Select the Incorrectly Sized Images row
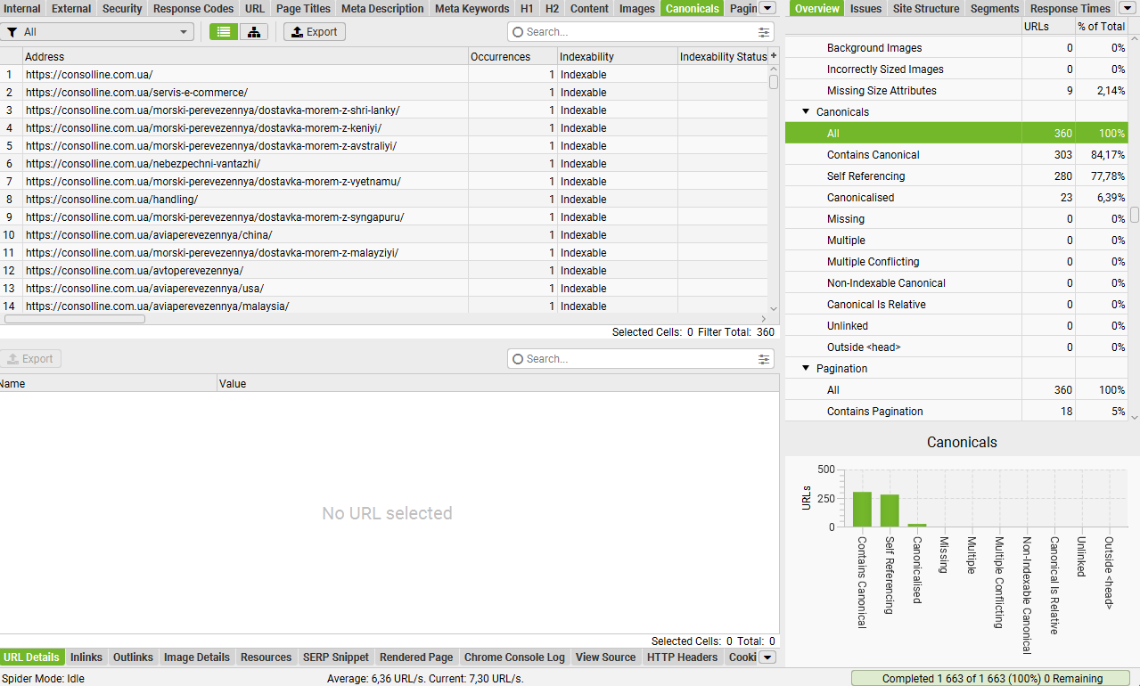 (x=956, y=69)
